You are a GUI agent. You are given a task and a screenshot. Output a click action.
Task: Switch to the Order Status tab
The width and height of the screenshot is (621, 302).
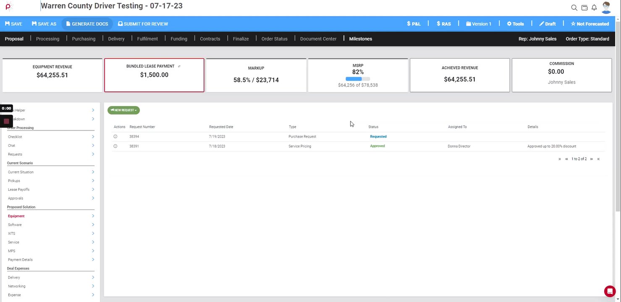(x=275, y=39)
